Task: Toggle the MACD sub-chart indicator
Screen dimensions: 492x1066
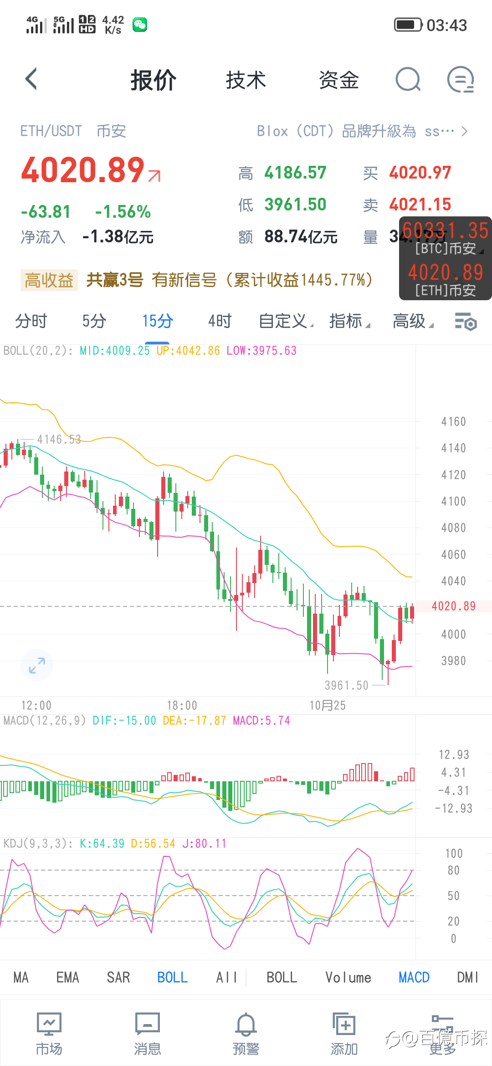Action: tap(414, 977)
